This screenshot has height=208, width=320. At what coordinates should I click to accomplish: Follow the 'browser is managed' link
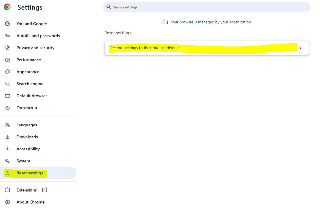[197, 22]
